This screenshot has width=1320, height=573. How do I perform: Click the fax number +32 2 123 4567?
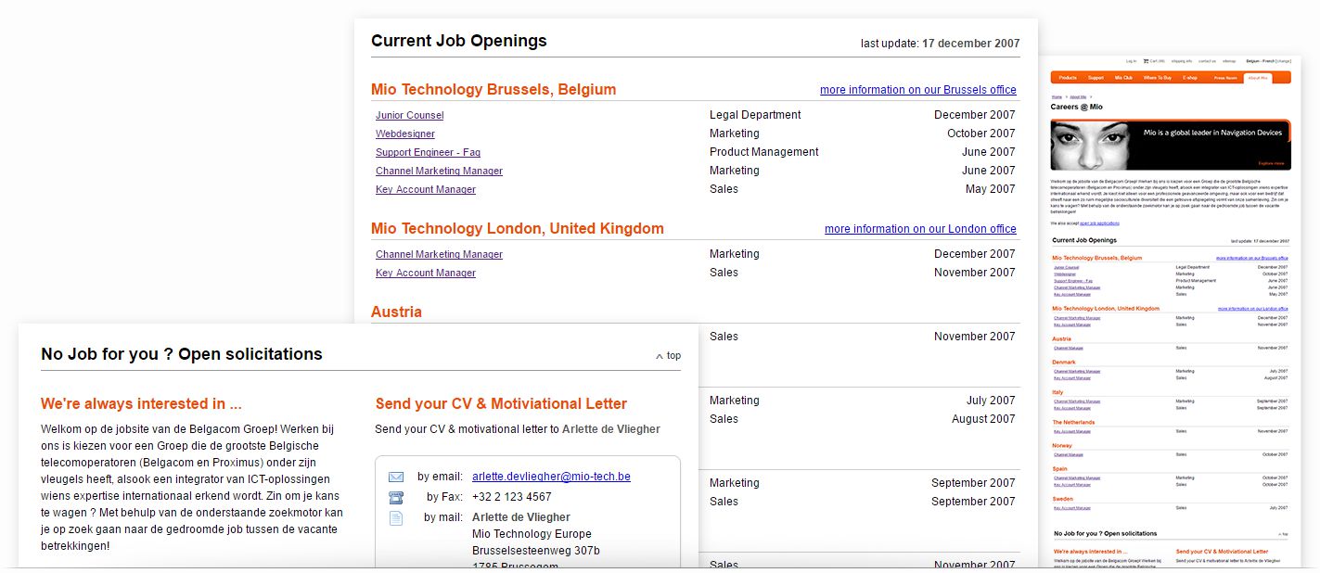[x=512, y=497]
